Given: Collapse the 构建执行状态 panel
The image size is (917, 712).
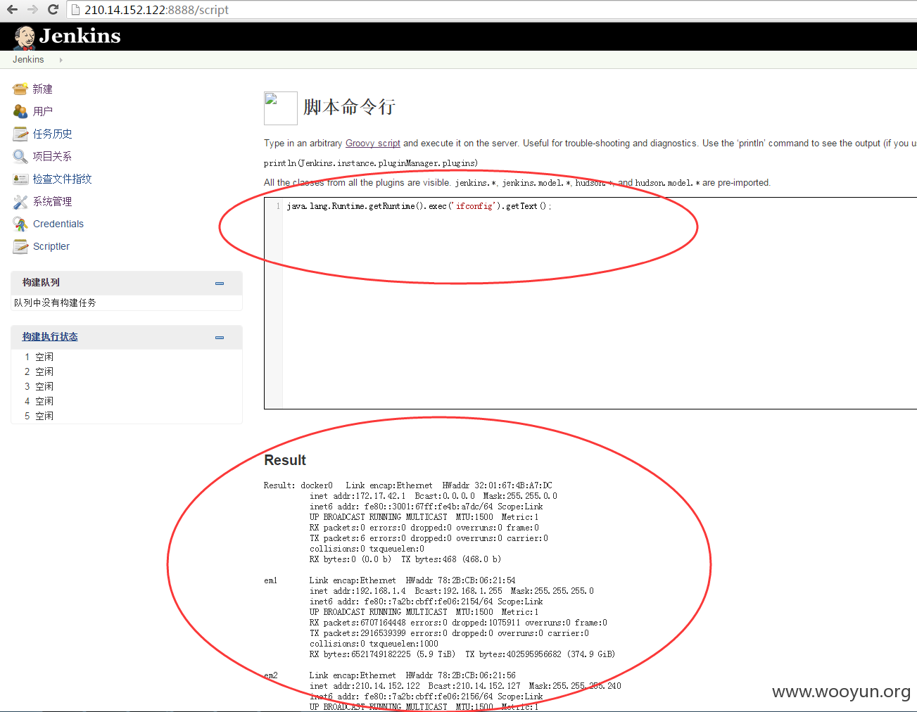Looking at the screenshot, I should 220,337.
